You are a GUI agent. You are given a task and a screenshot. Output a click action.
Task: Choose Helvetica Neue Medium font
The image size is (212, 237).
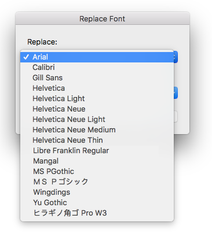(x=97, y=130)
